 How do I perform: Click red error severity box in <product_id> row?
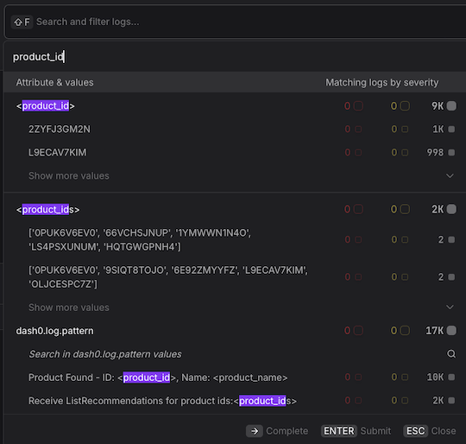[x=358, y=106]
